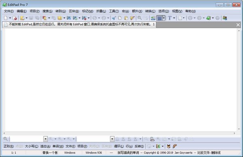
Task: Toggle 文件(F) search all files option
Action: pyautogui.click(x=70, y=146)
